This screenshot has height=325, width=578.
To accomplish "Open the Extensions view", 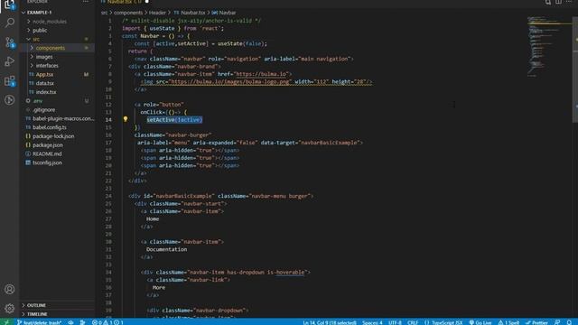I will click(x=10, y=80).
